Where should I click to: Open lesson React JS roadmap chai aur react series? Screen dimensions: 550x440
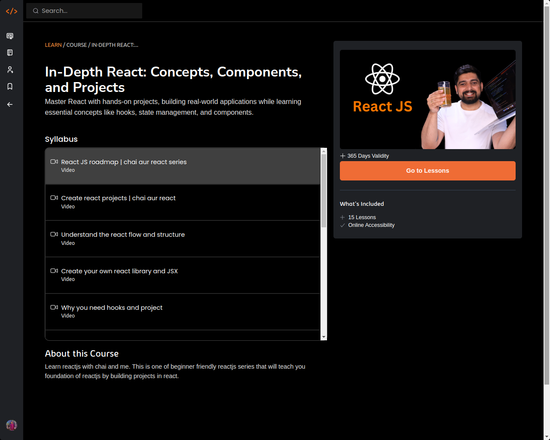click(183, 166)
